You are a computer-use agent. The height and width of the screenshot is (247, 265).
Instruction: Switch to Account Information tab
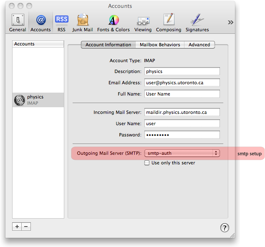pyautogui.click(x=109, y=45)
